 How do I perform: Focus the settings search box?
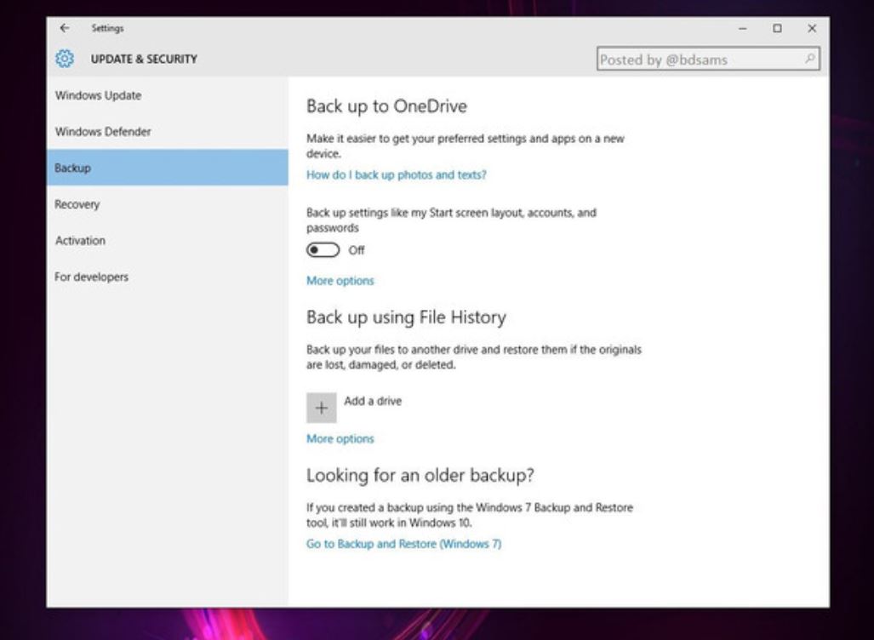708,59
